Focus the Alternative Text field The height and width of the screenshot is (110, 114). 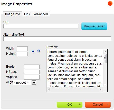57,39
